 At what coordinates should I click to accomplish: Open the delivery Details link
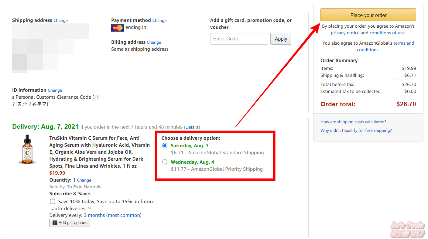point(192,127)
